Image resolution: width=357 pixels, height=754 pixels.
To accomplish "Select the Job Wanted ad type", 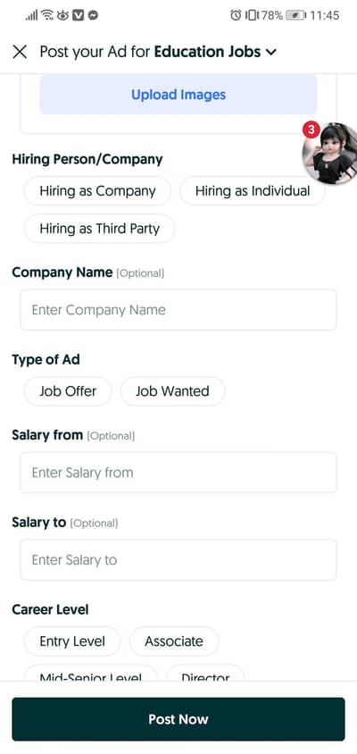I will 172,391.
